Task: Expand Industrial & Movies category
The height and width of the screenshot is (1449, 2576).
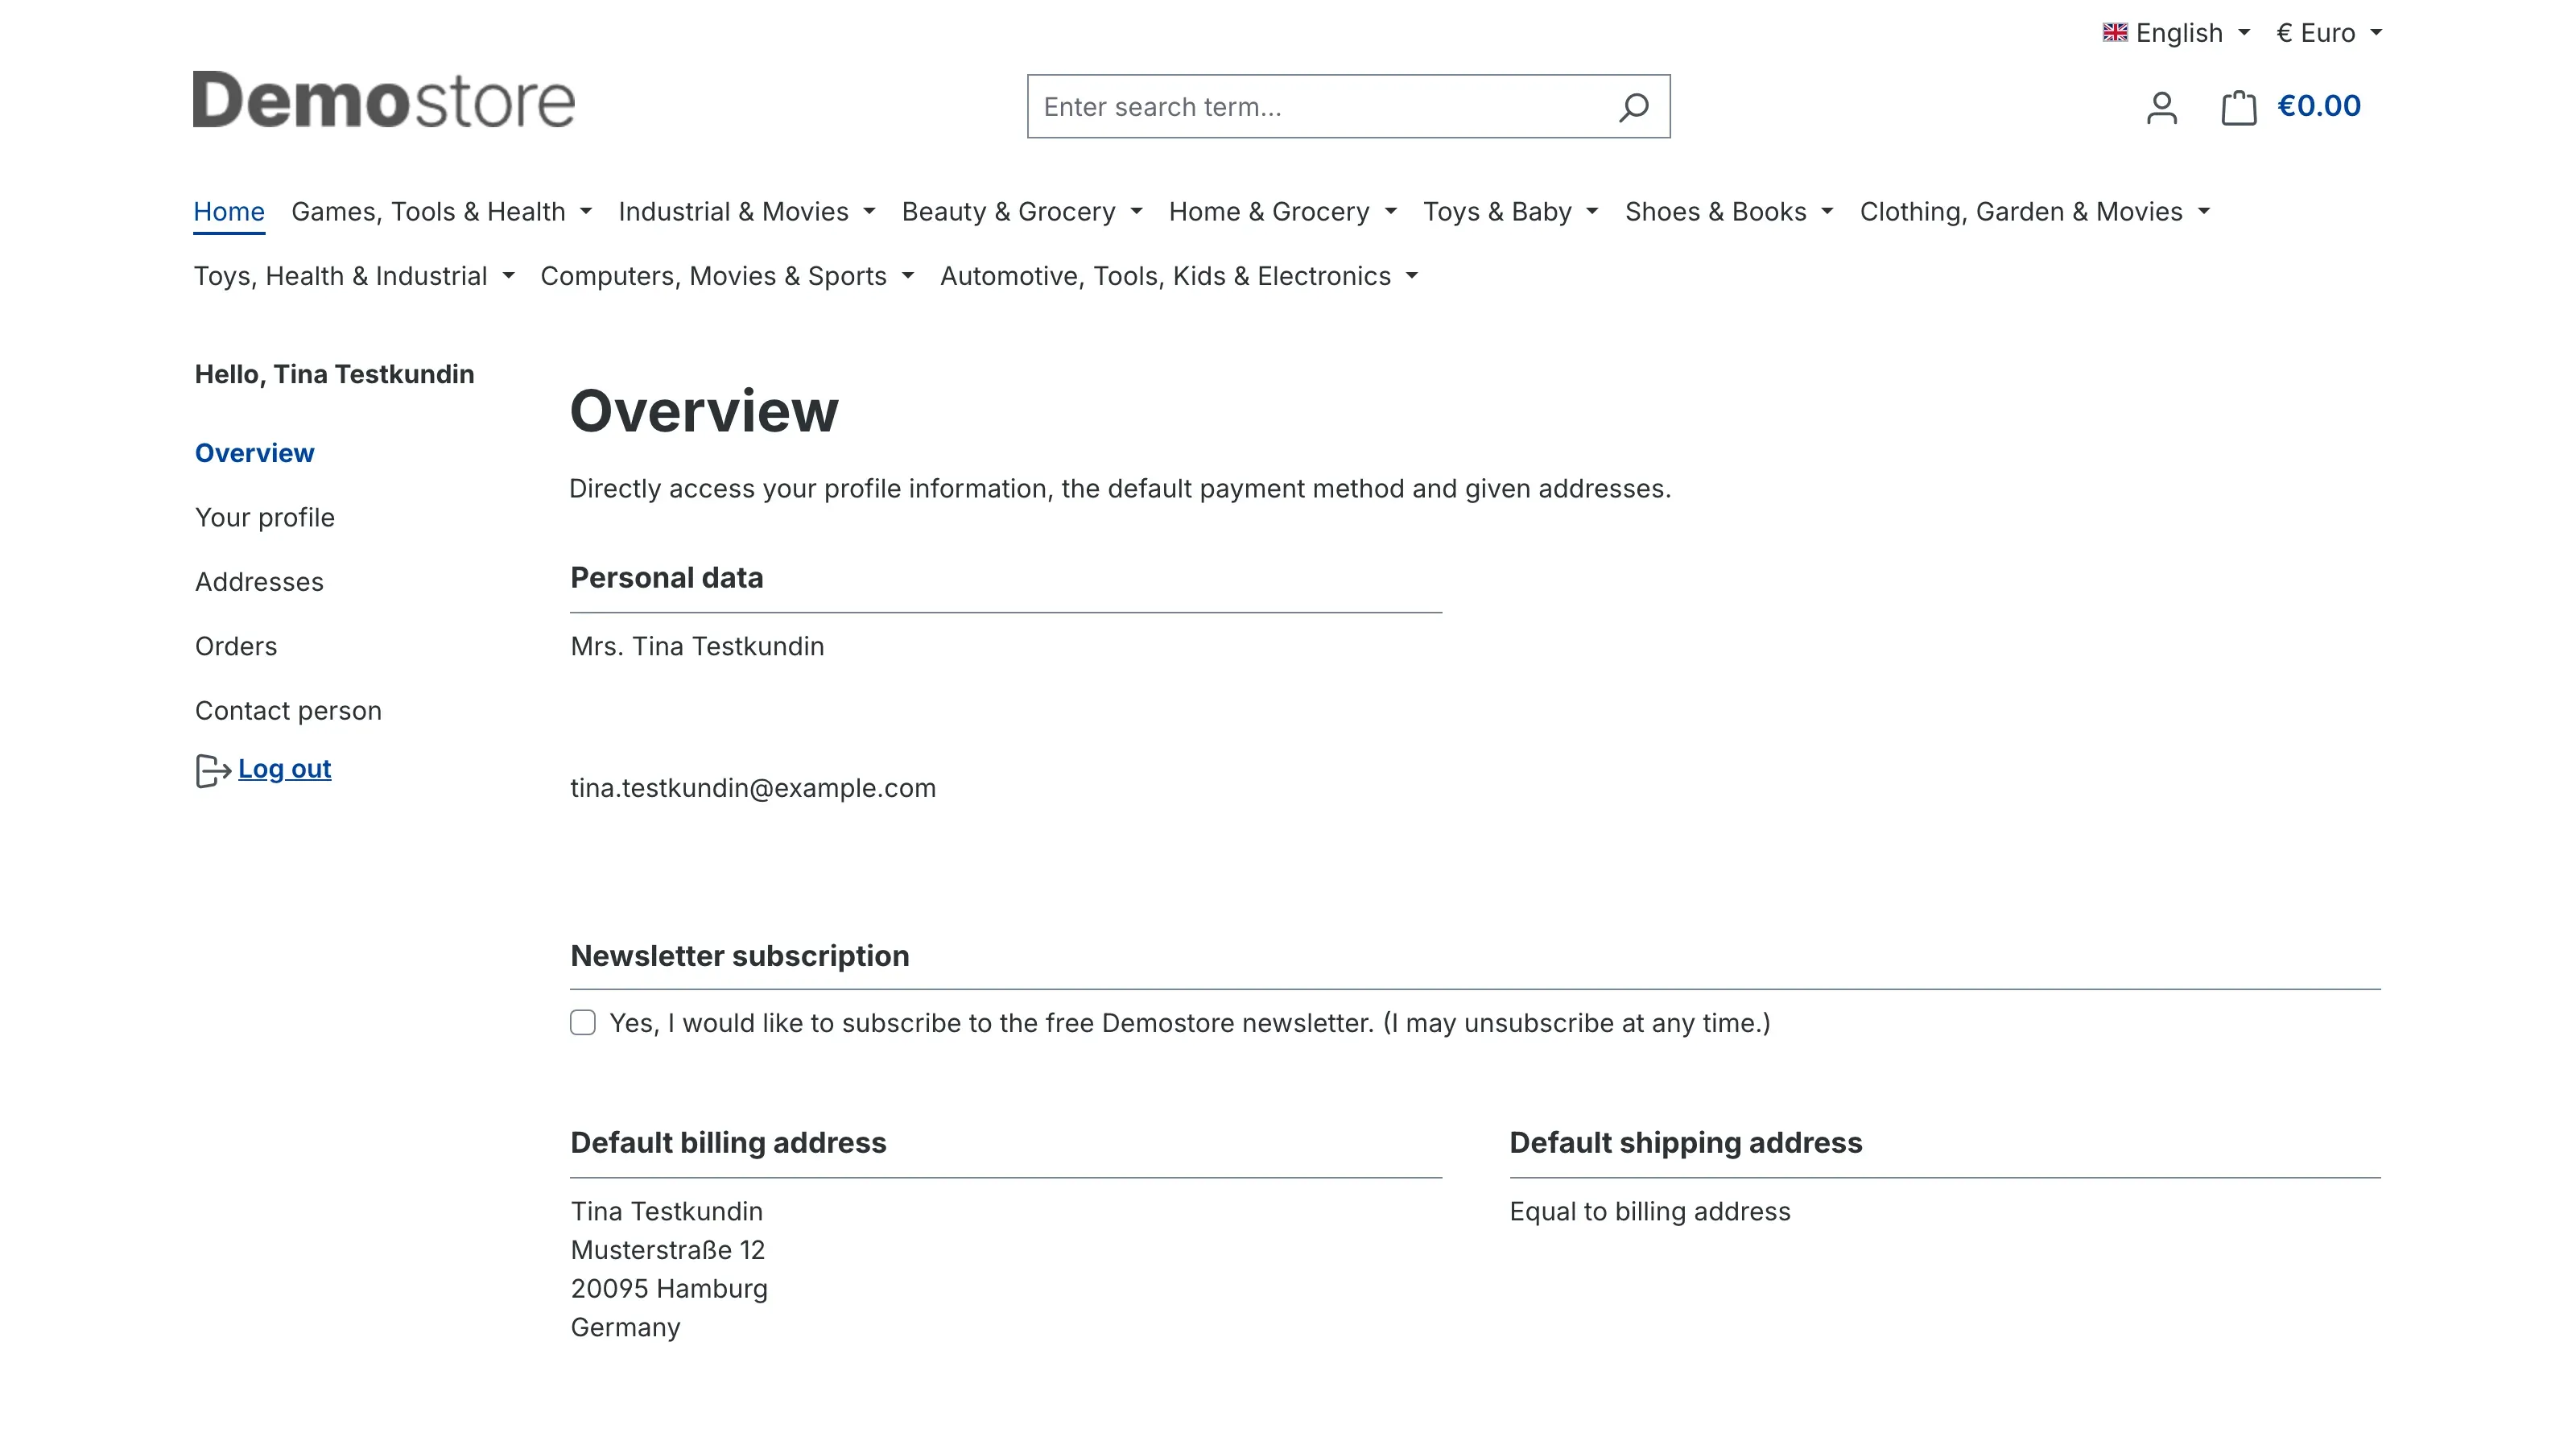Action: [x=746, y=212]
